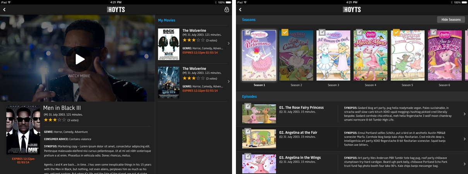Open episode title 02. Angelina at the Fair
Screen dimensions: 468x174
[298, 133]
